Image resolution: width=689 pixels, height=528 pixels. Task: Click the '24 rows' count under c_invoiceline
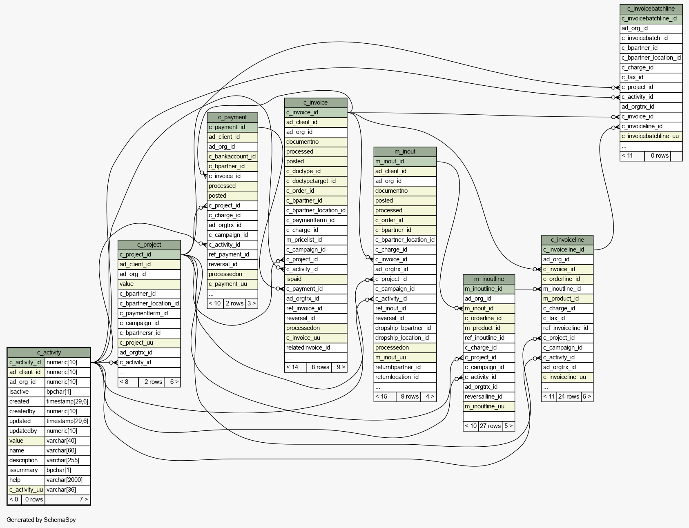tap(569, 397)
